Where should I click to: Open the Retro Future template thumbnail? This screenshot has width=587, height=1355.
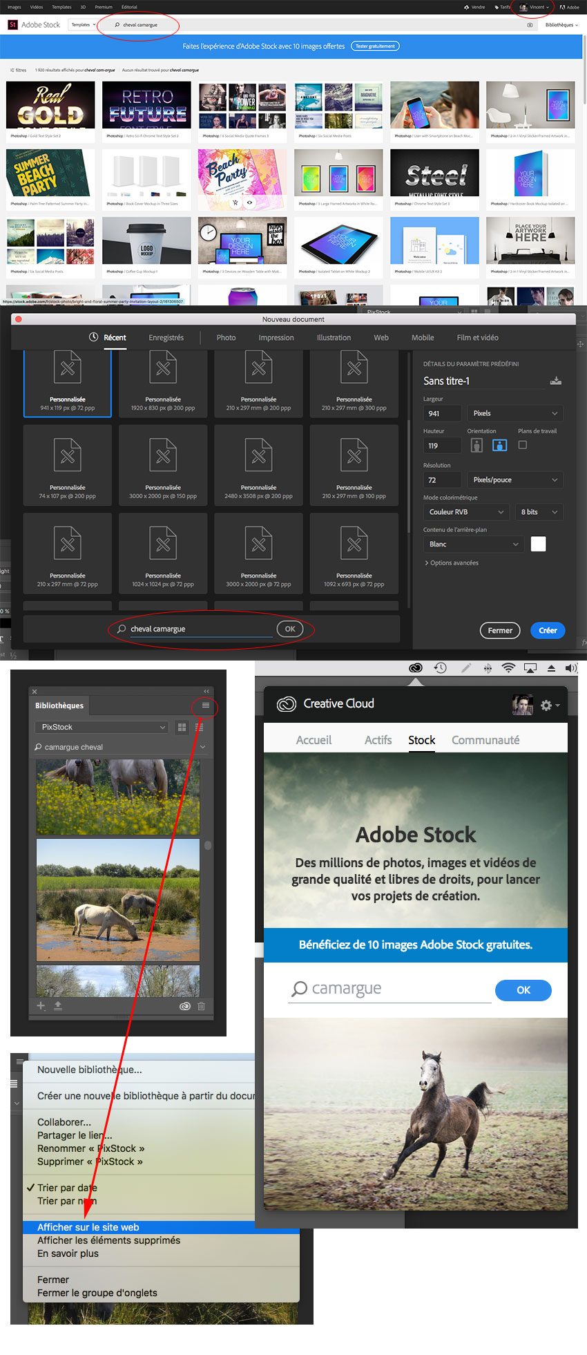point(146,105)
